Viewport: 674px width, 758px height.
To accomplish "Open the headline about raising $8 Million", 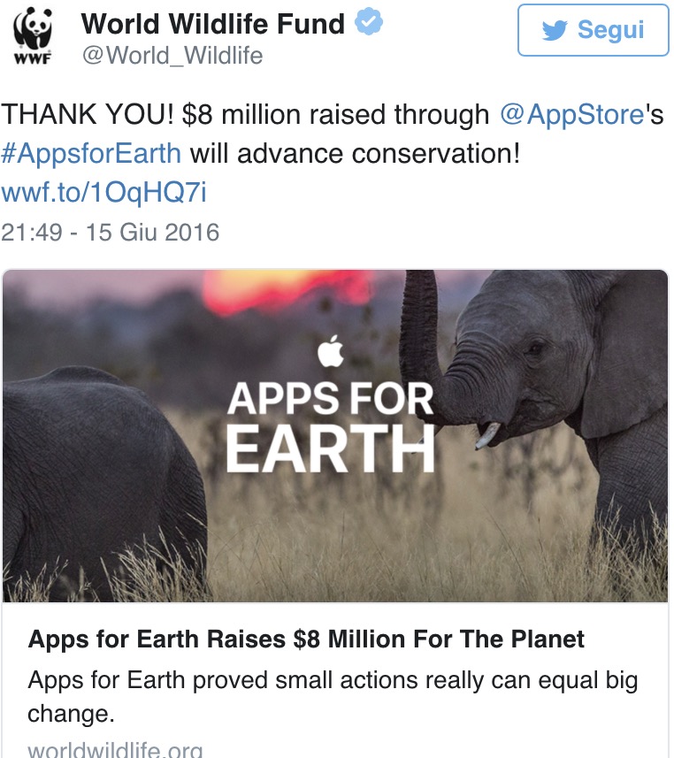I will point(306,639).
